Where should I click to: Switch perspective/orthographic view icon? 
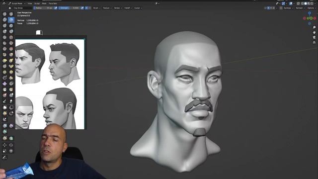[x=314, y=42]
